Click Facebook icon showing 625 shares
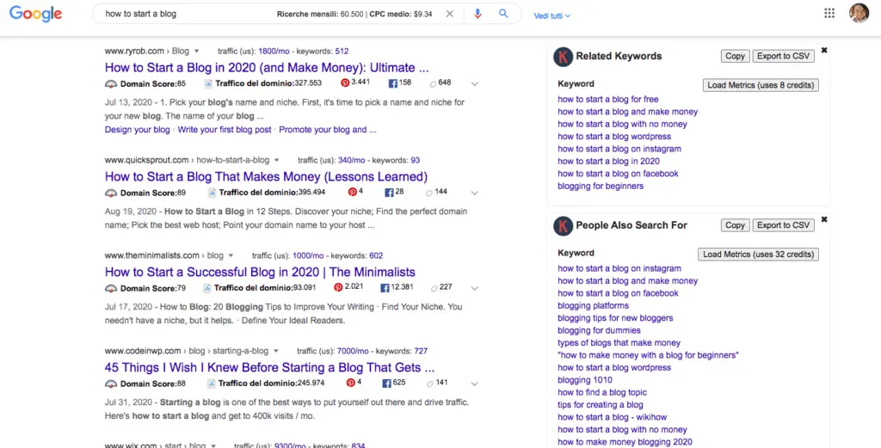The width and height of the screenshot is (881, 448). 386,384
